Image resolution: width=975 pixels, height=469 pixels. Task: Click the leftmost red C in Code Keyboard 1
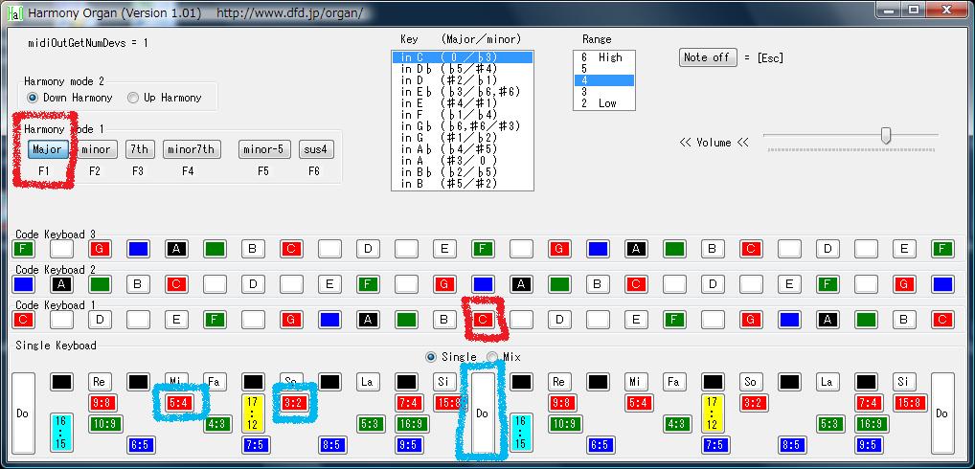tap(24, 320)
